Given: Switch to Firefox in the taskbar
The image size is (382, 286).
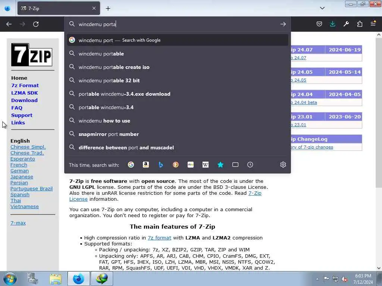Looking at the screenshot, I should [x=78, y=279].
